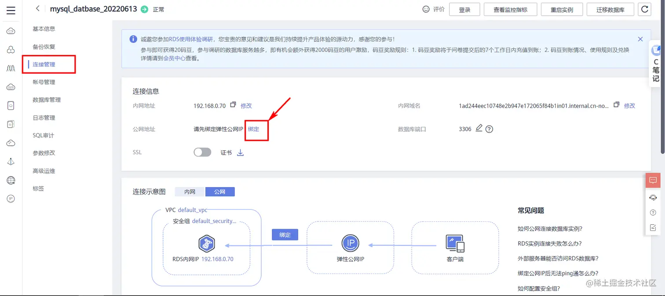The image size is (665, 296).
Task: Download the SSL certificate
Action: point(240,153)
